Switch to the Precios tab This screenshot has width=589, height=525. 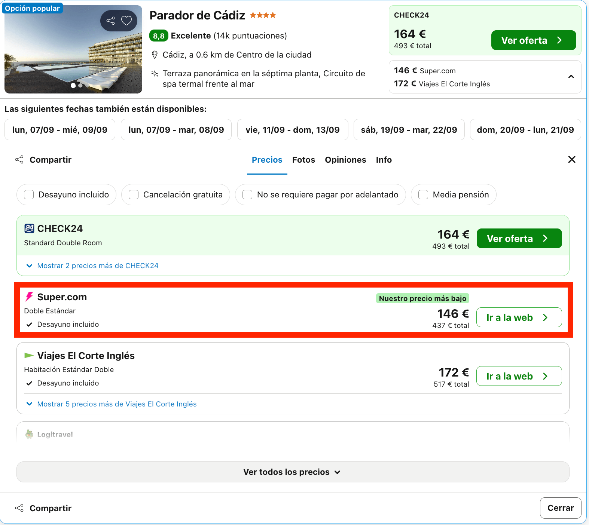[x=267, y=160]
